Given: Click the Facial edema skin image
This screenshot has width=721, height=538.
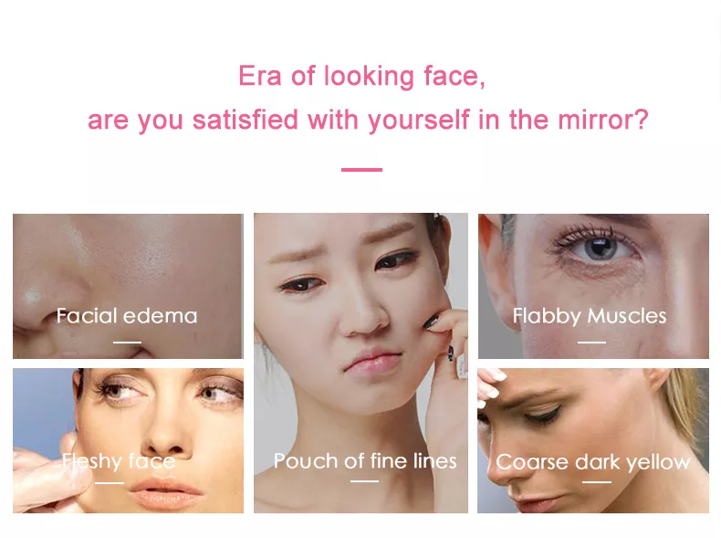Looking at the screenshot, I should (x=128, y=286).
